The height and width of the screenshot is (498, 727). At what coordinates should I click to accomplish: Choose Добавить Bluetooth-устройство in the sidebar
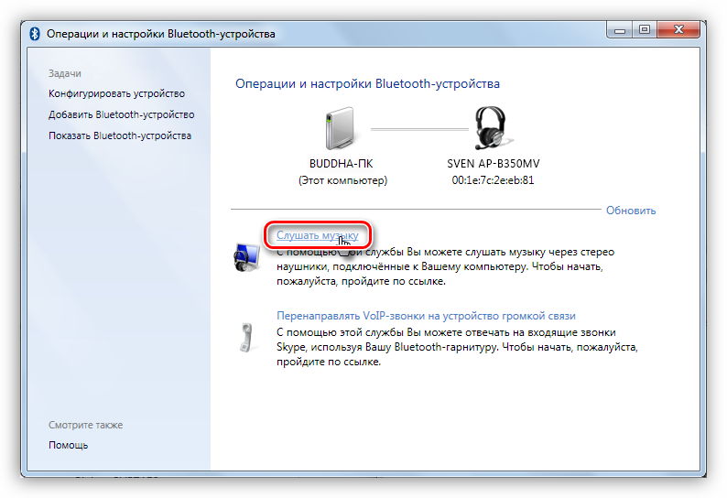click(121, 114)
